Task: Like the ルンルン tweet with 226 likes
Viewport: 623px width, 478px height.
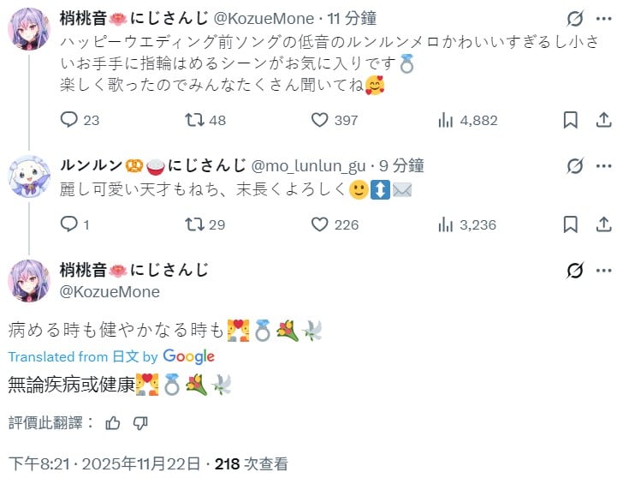Action: (x=320, y=224)
